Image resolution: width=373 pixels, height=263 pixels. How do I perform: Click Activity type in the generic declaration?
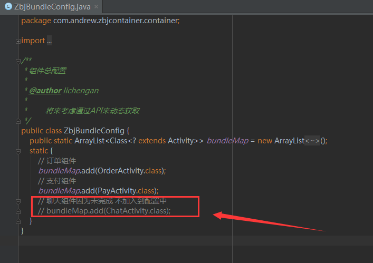coord(181,141)
